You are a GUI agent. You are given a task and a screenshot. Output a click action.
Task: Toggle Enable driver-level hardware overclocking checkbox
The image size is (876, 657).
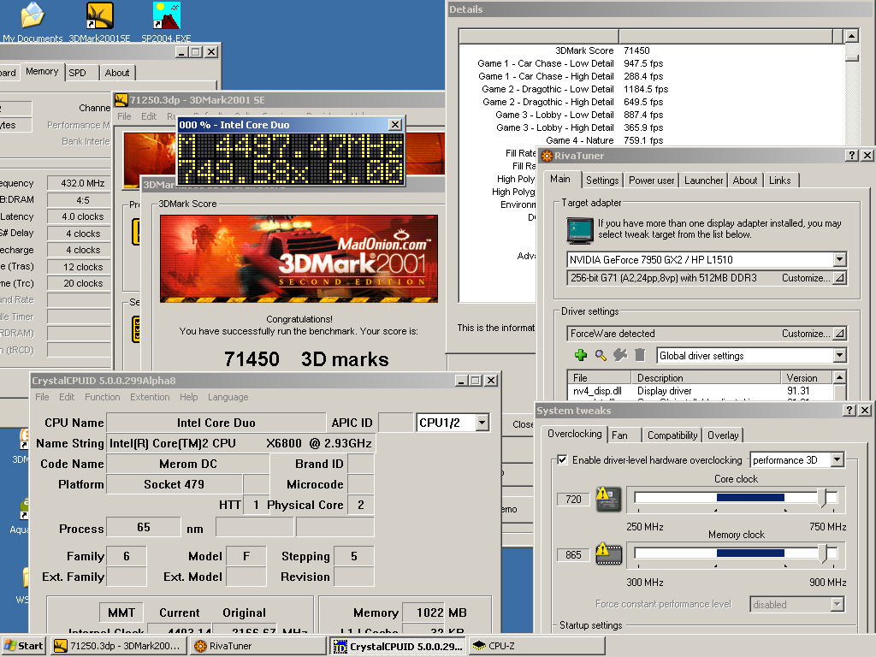click(x=562, y=459)
